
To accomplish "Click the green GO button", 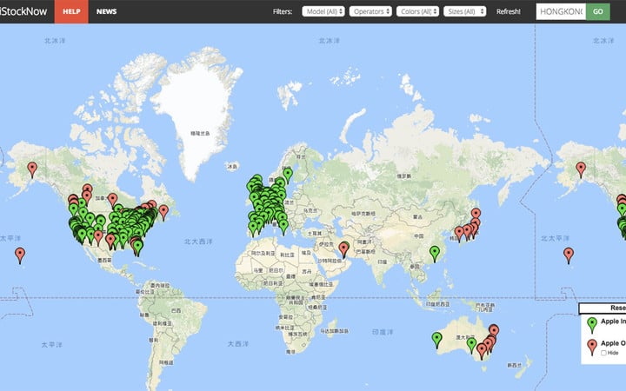I will coord(598,11).
